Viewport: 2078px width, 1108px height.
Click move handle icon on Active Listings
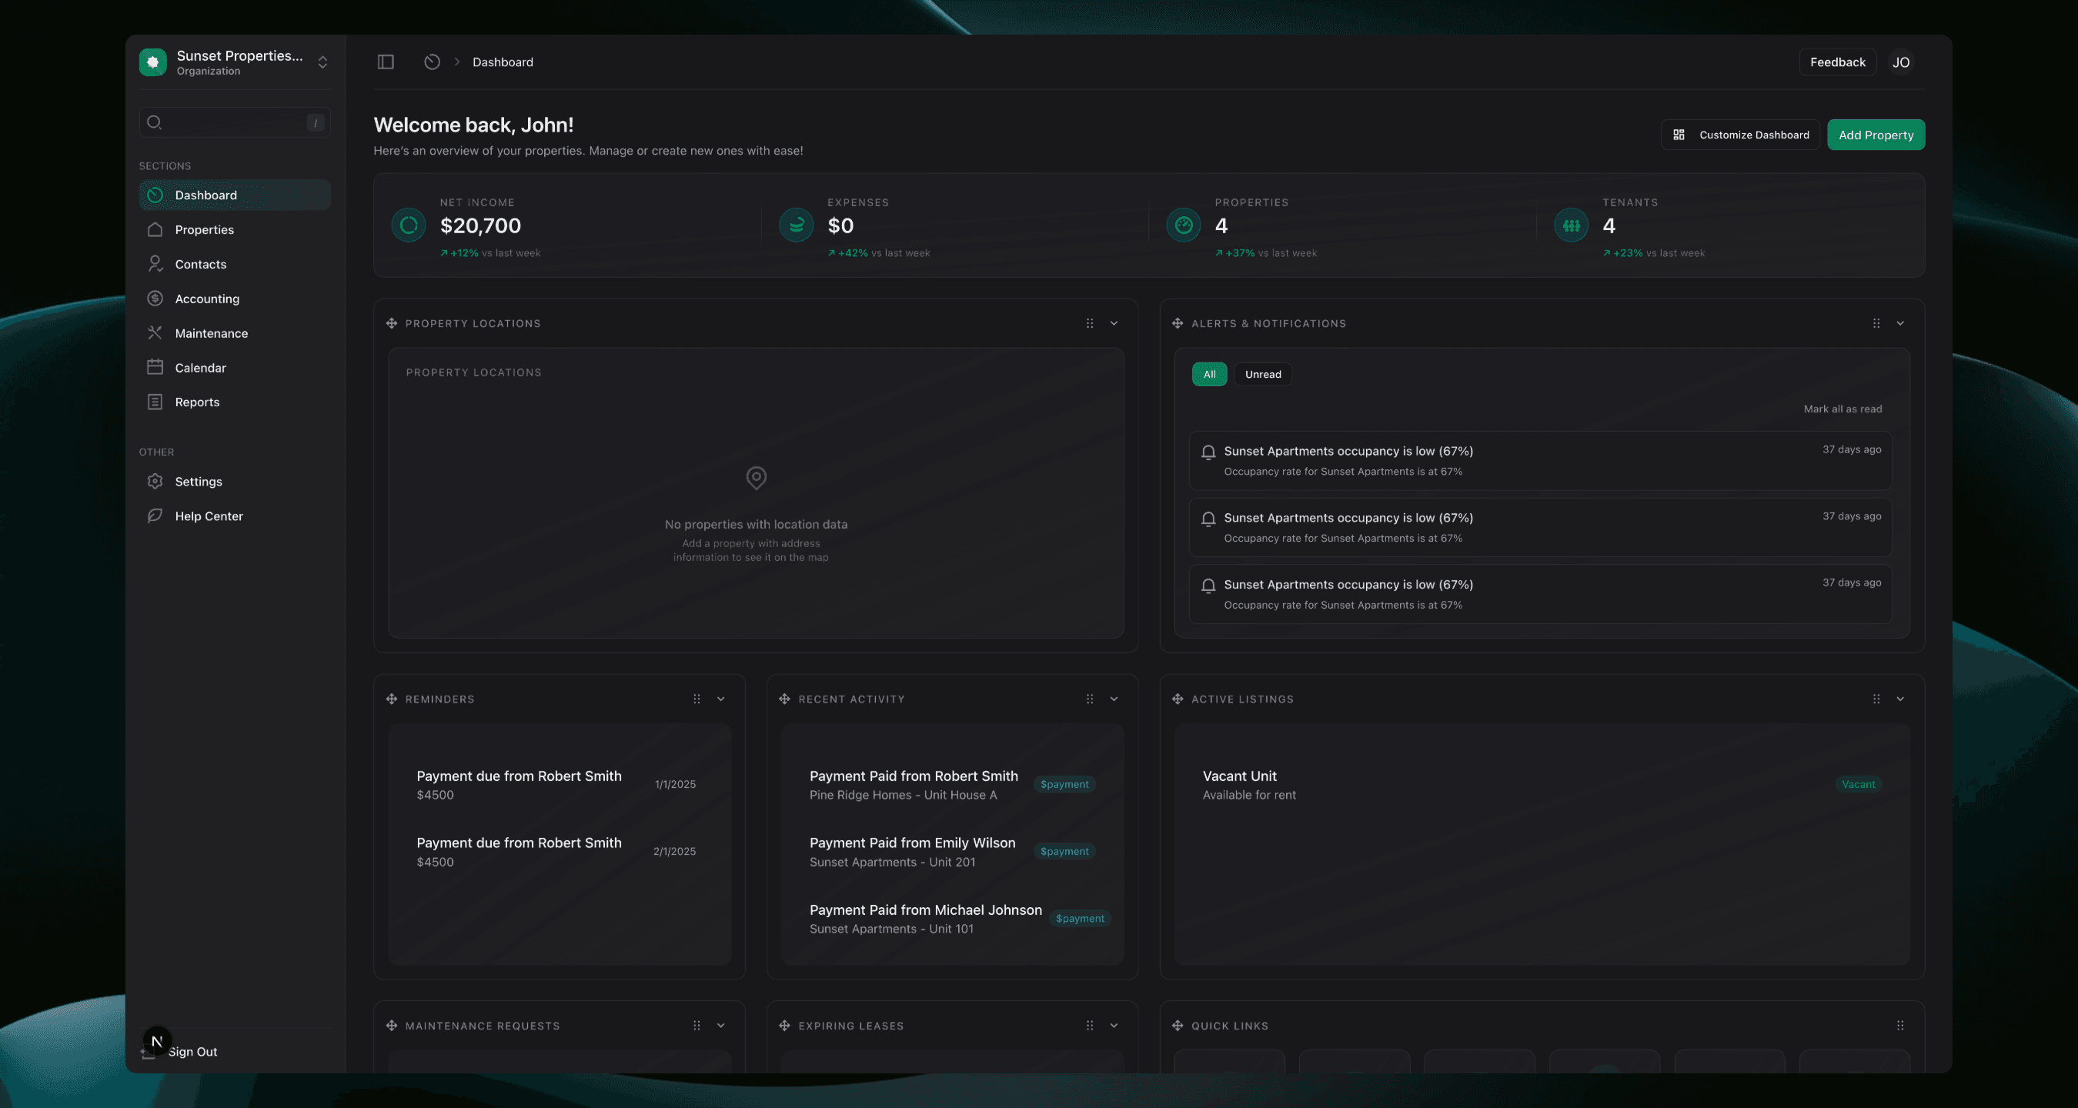point(1178,699)
